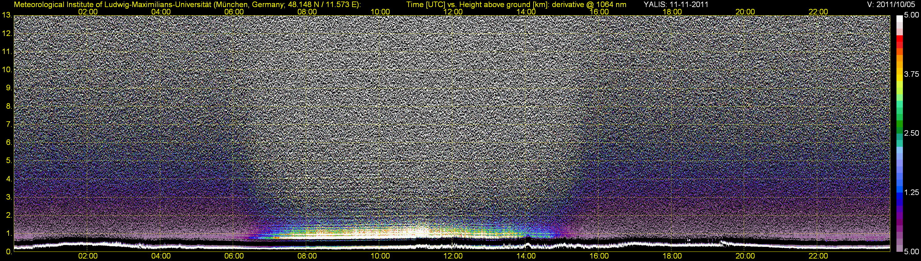This screenshot has width=921, height=261.
Task: Click the colorbar value 1.25
Action: pos(911,192)
